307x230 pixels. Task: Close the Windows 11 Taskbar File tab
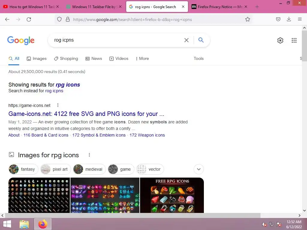[120, 7]
